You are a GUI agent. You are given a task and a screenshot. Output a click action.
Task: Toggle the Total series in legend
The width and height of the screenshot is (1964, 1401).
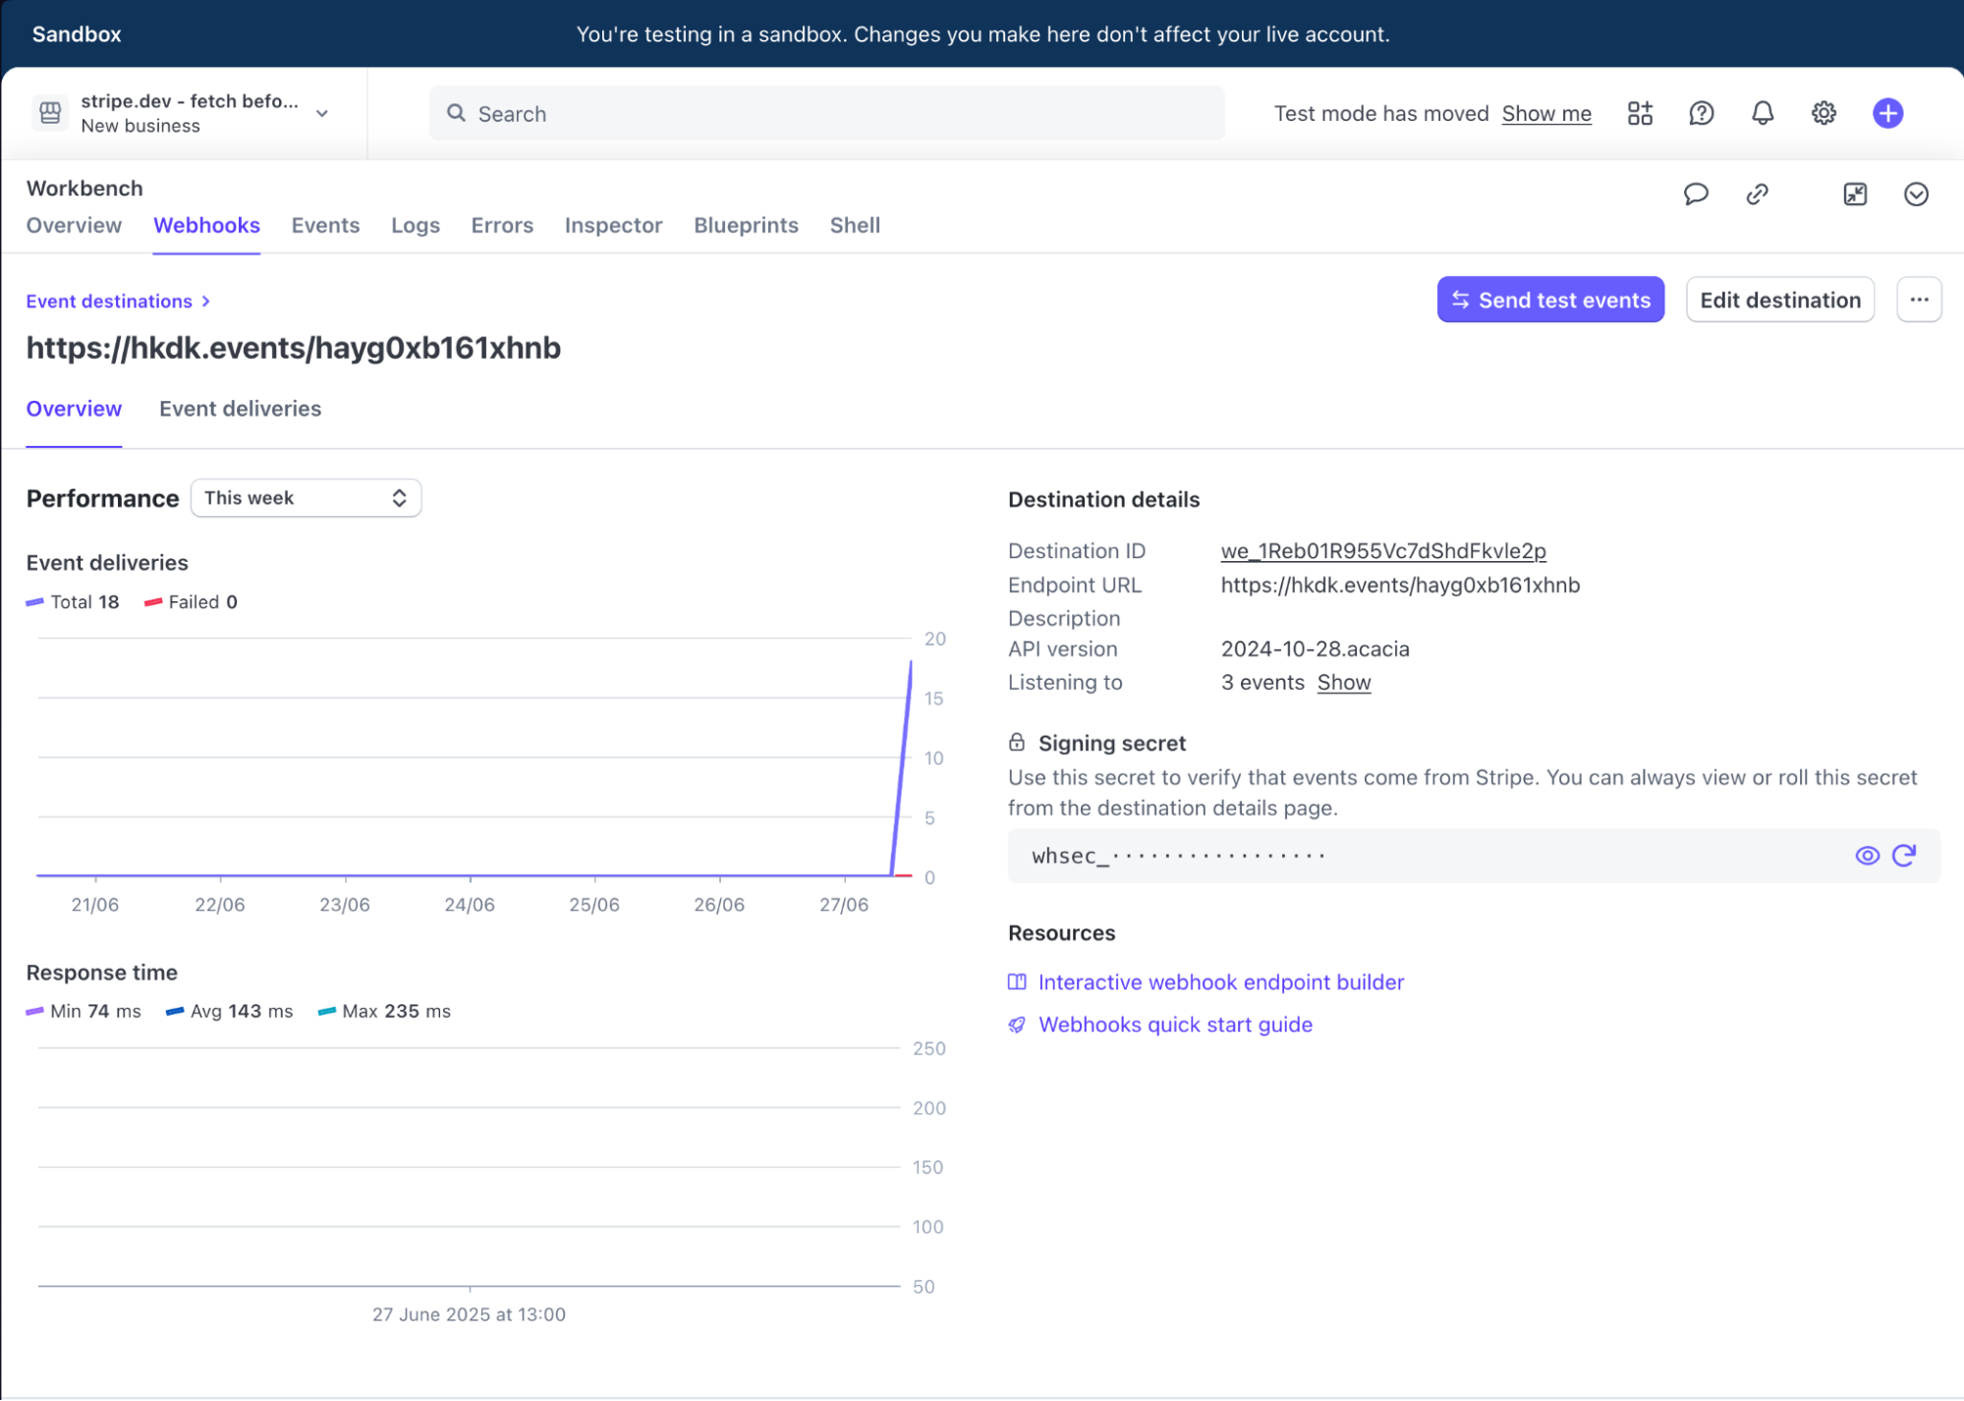click(74, 602)
